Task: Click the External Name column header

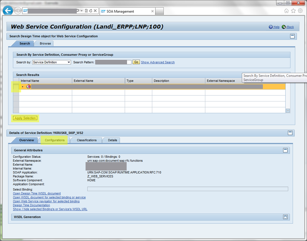Action: [99, 81]
